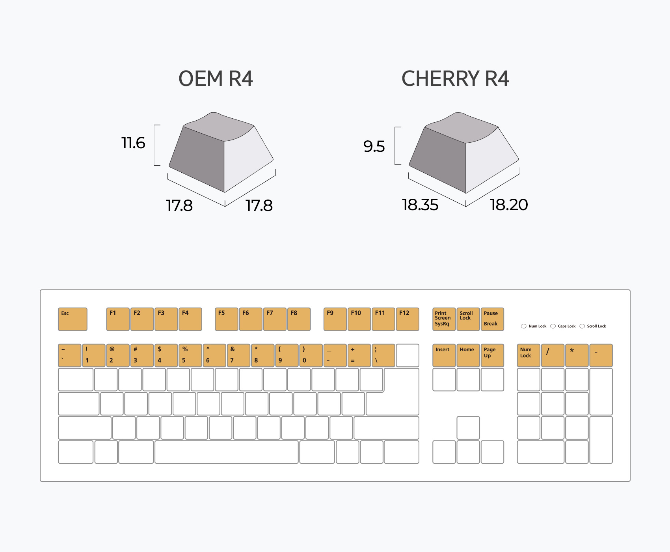The image size is (670, 552).
Task: Click the Esc key on the keyboard diagram
Action: 73,319
